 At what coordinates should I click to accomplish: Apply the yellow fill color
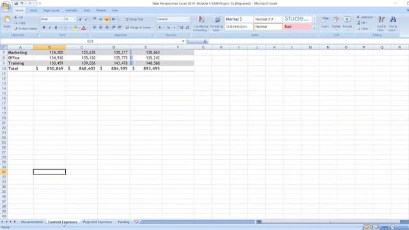click(x=75, y=27)
